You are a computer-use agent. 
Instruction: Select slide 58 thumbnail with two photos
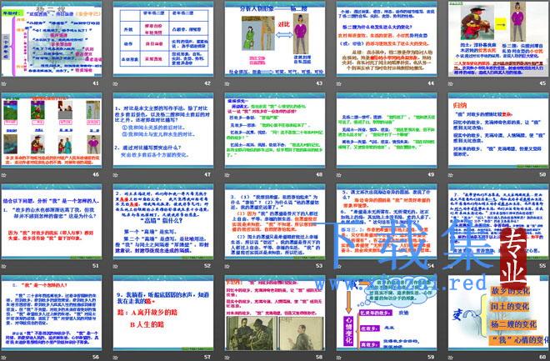pyautogui.click(x=275, y=313)
